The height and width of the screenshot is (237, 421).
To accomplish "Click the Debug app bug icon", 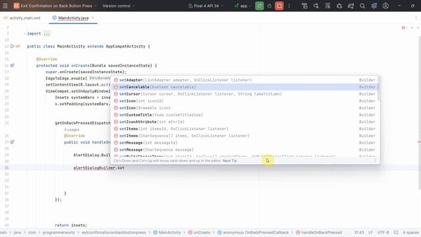I will 269,6.
